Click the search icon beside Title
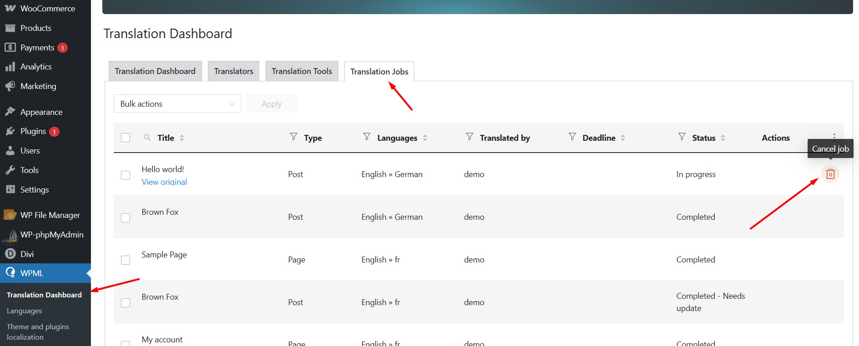 click(x=147, y=138)
